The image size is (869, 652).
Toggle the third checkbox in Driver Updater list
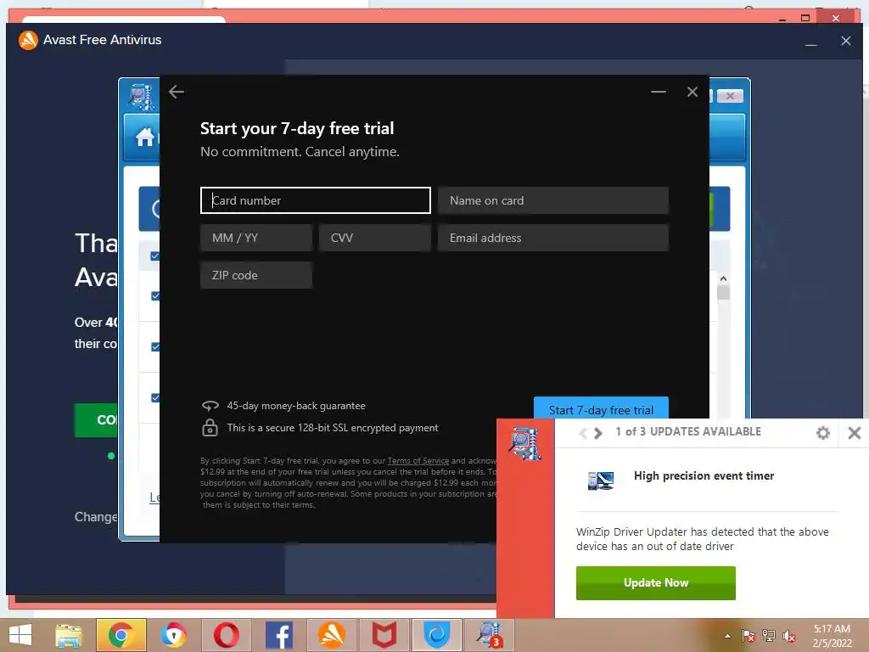[155, 346]
